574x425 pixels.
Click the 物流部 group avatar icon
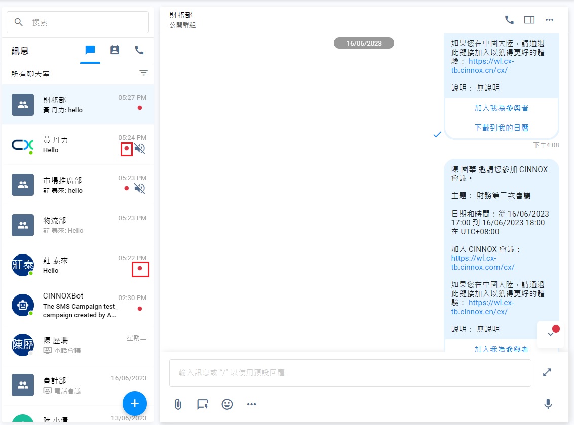[x=23, y=225]
